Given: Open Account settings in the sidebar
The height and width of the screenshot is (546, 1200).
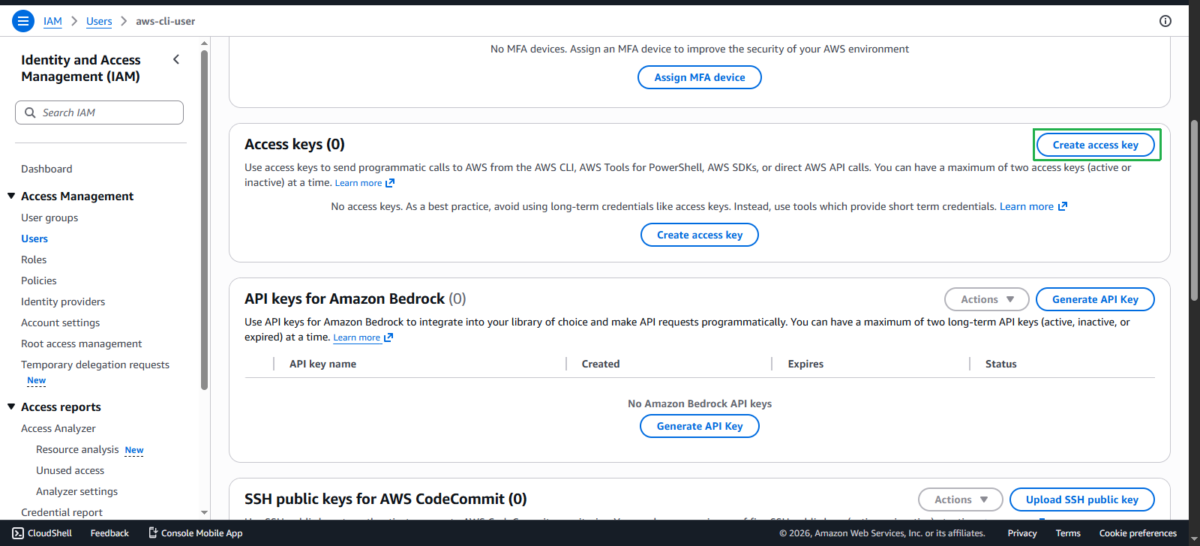Looking at the screenshot, I should [60, 322].
